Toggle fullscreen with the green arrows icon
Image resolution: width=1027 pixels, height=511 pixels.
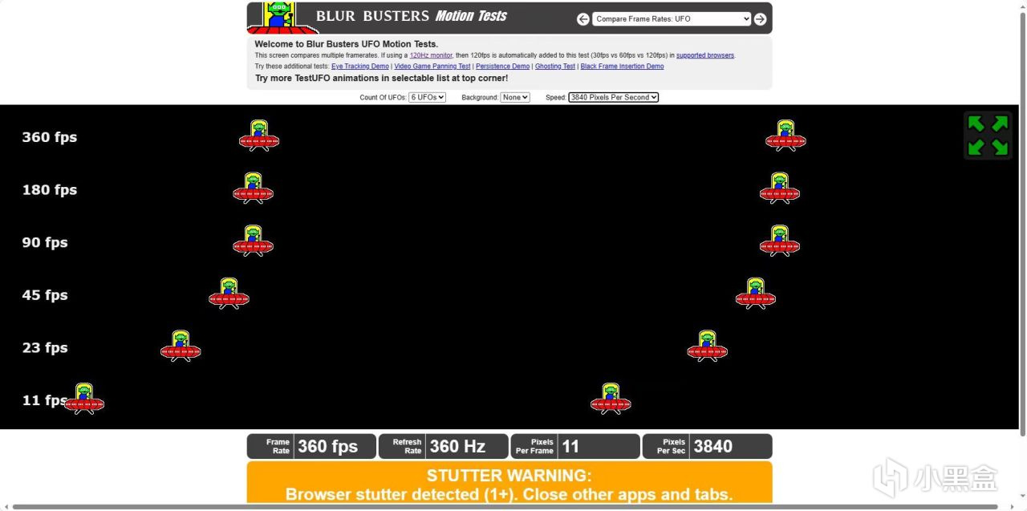pos(988,136)
